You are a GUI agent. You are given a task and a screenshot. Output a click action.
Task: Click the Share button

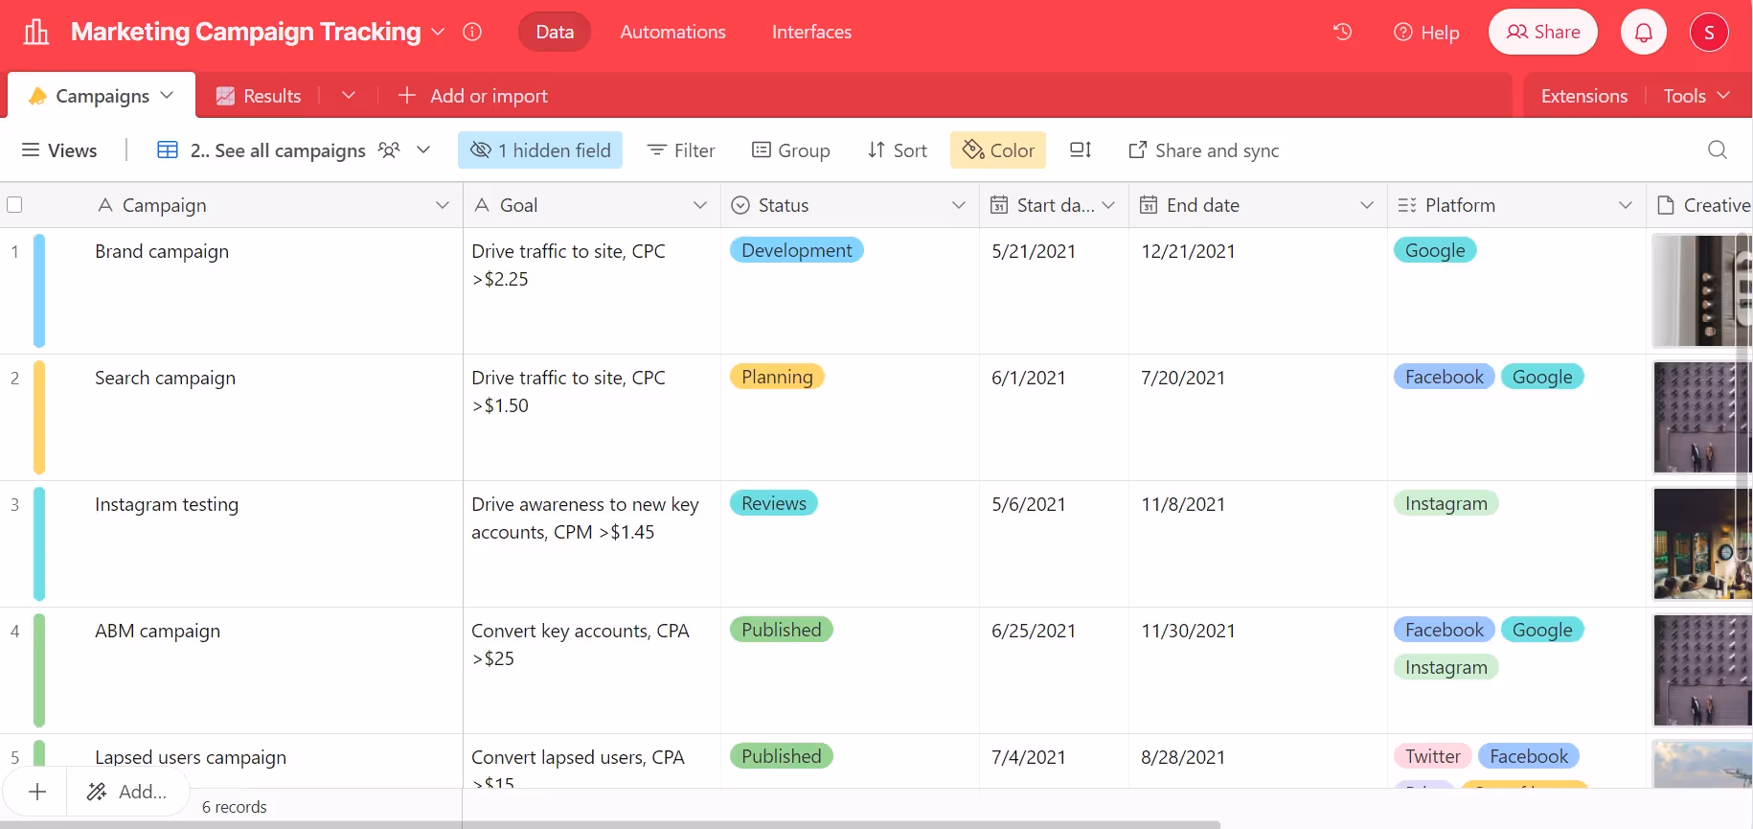[1542, 33]
